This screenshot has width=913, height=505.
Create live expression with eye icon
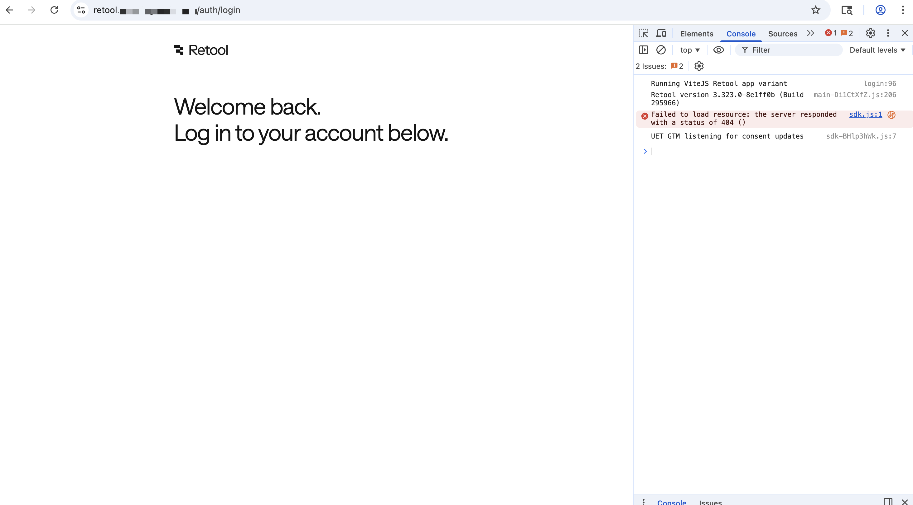[718, 50]
